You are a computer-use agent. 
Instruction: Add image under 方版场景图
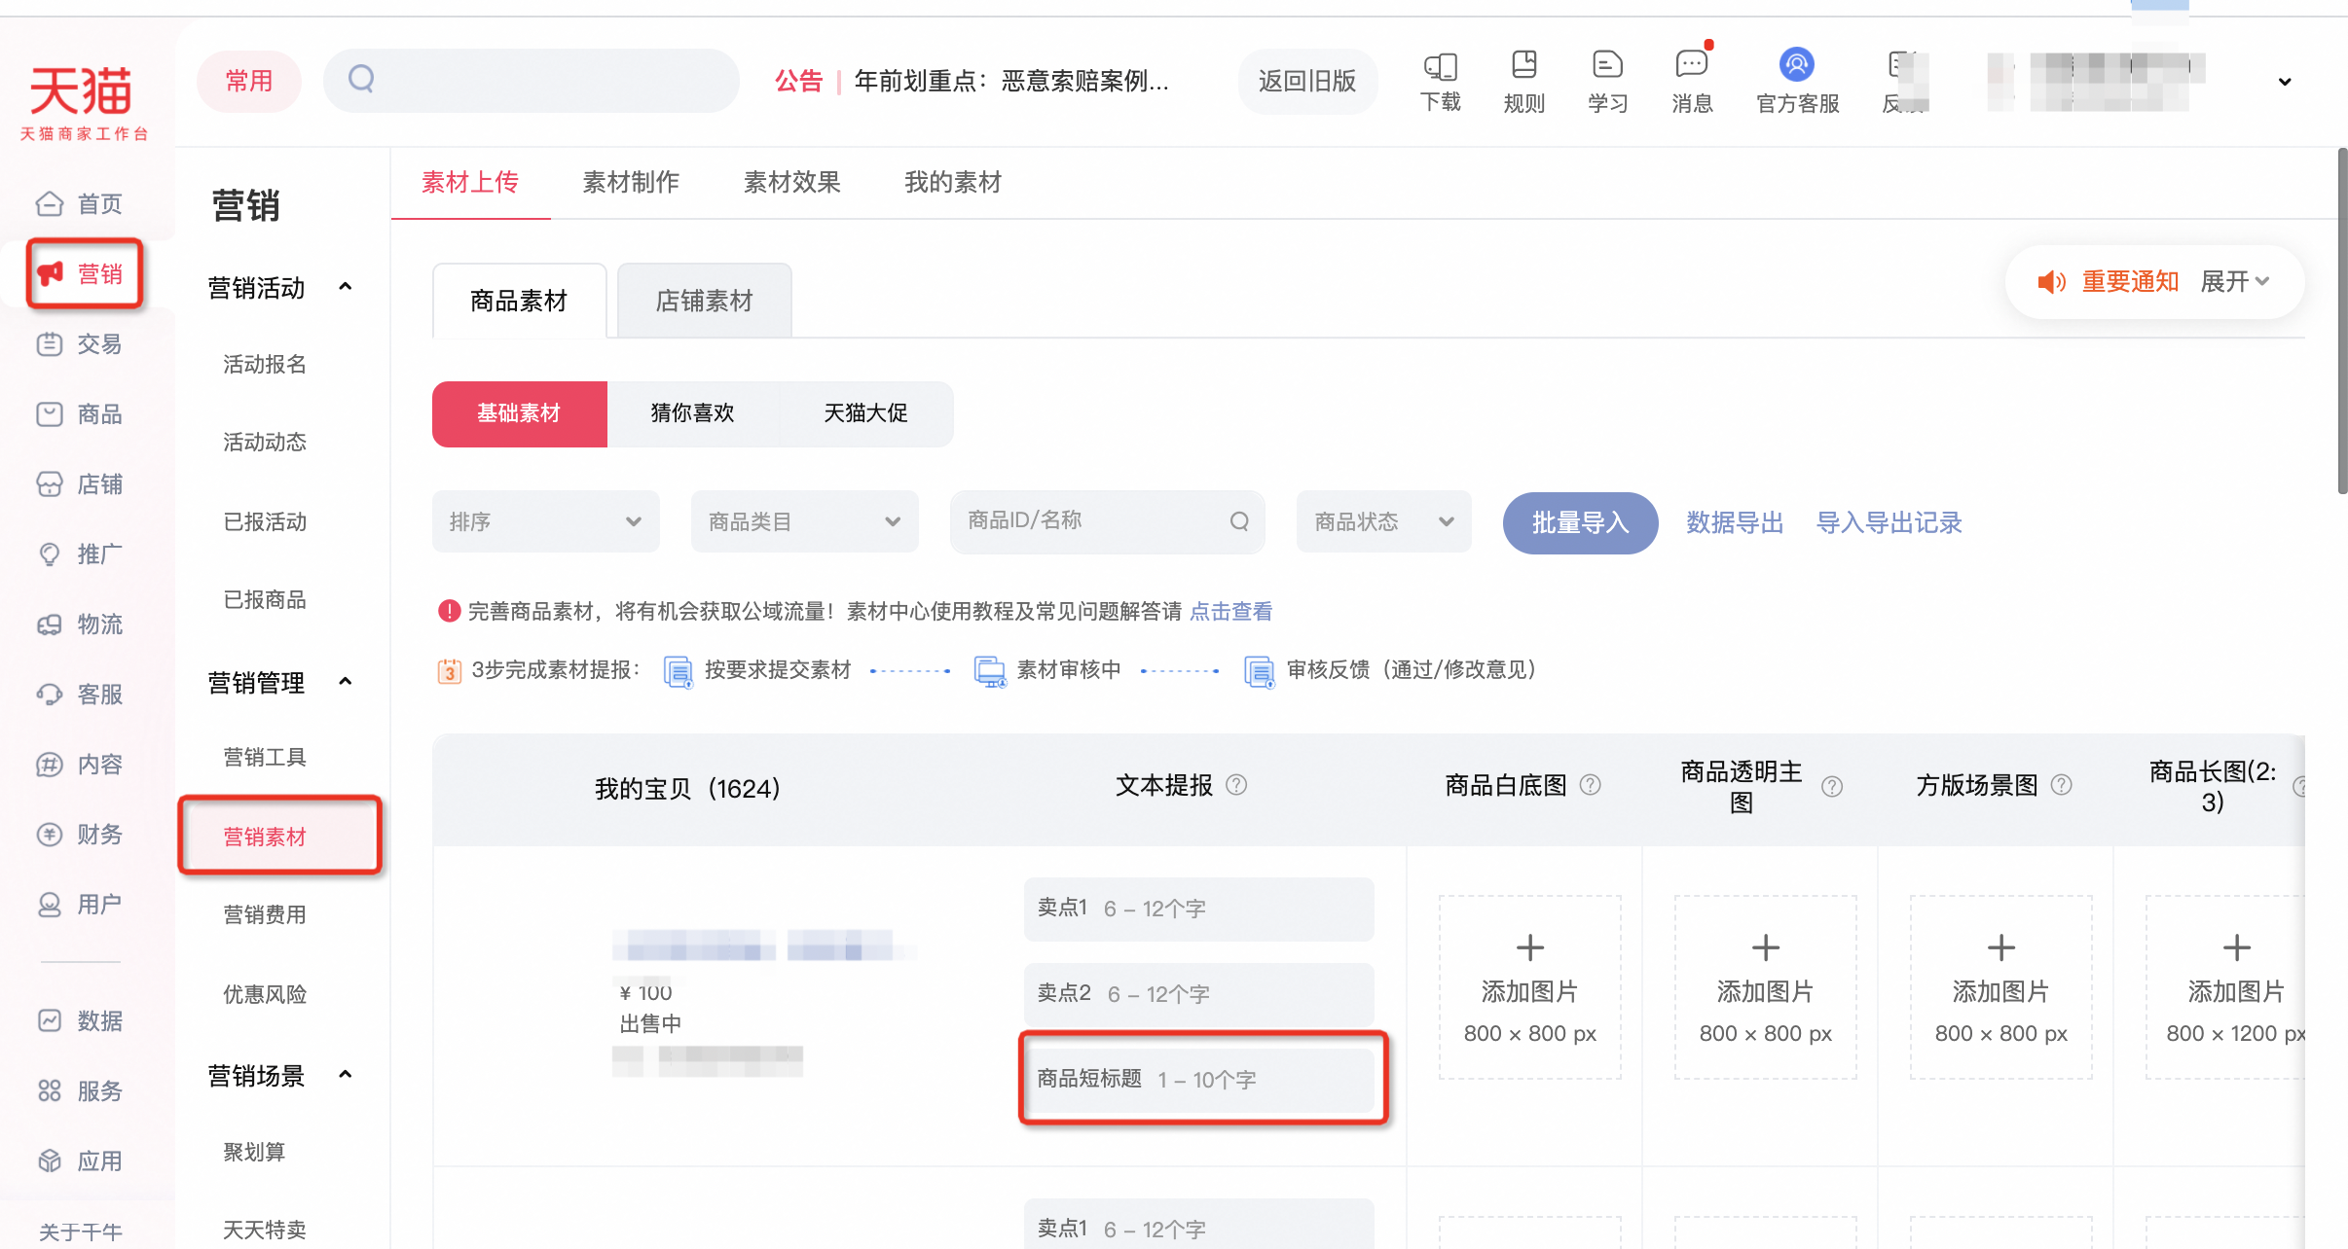(2000, 987)
